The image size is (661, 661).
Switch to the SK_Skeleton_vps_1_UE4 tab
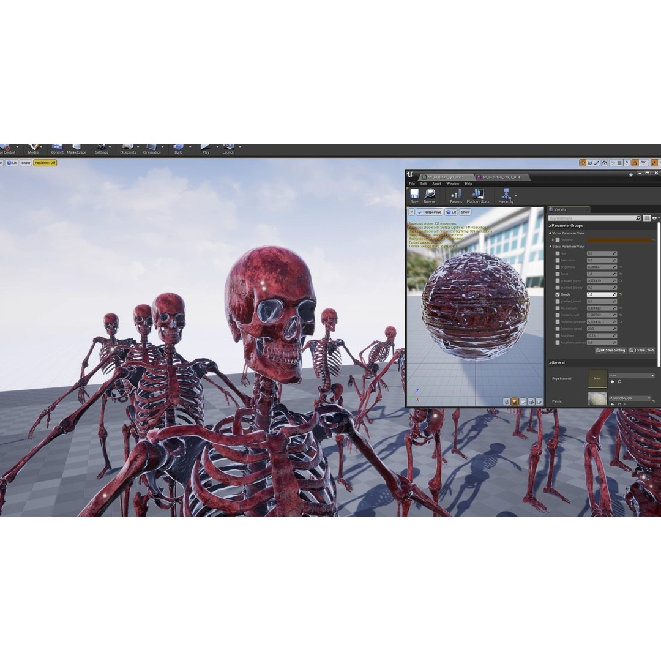coord(501,177)
